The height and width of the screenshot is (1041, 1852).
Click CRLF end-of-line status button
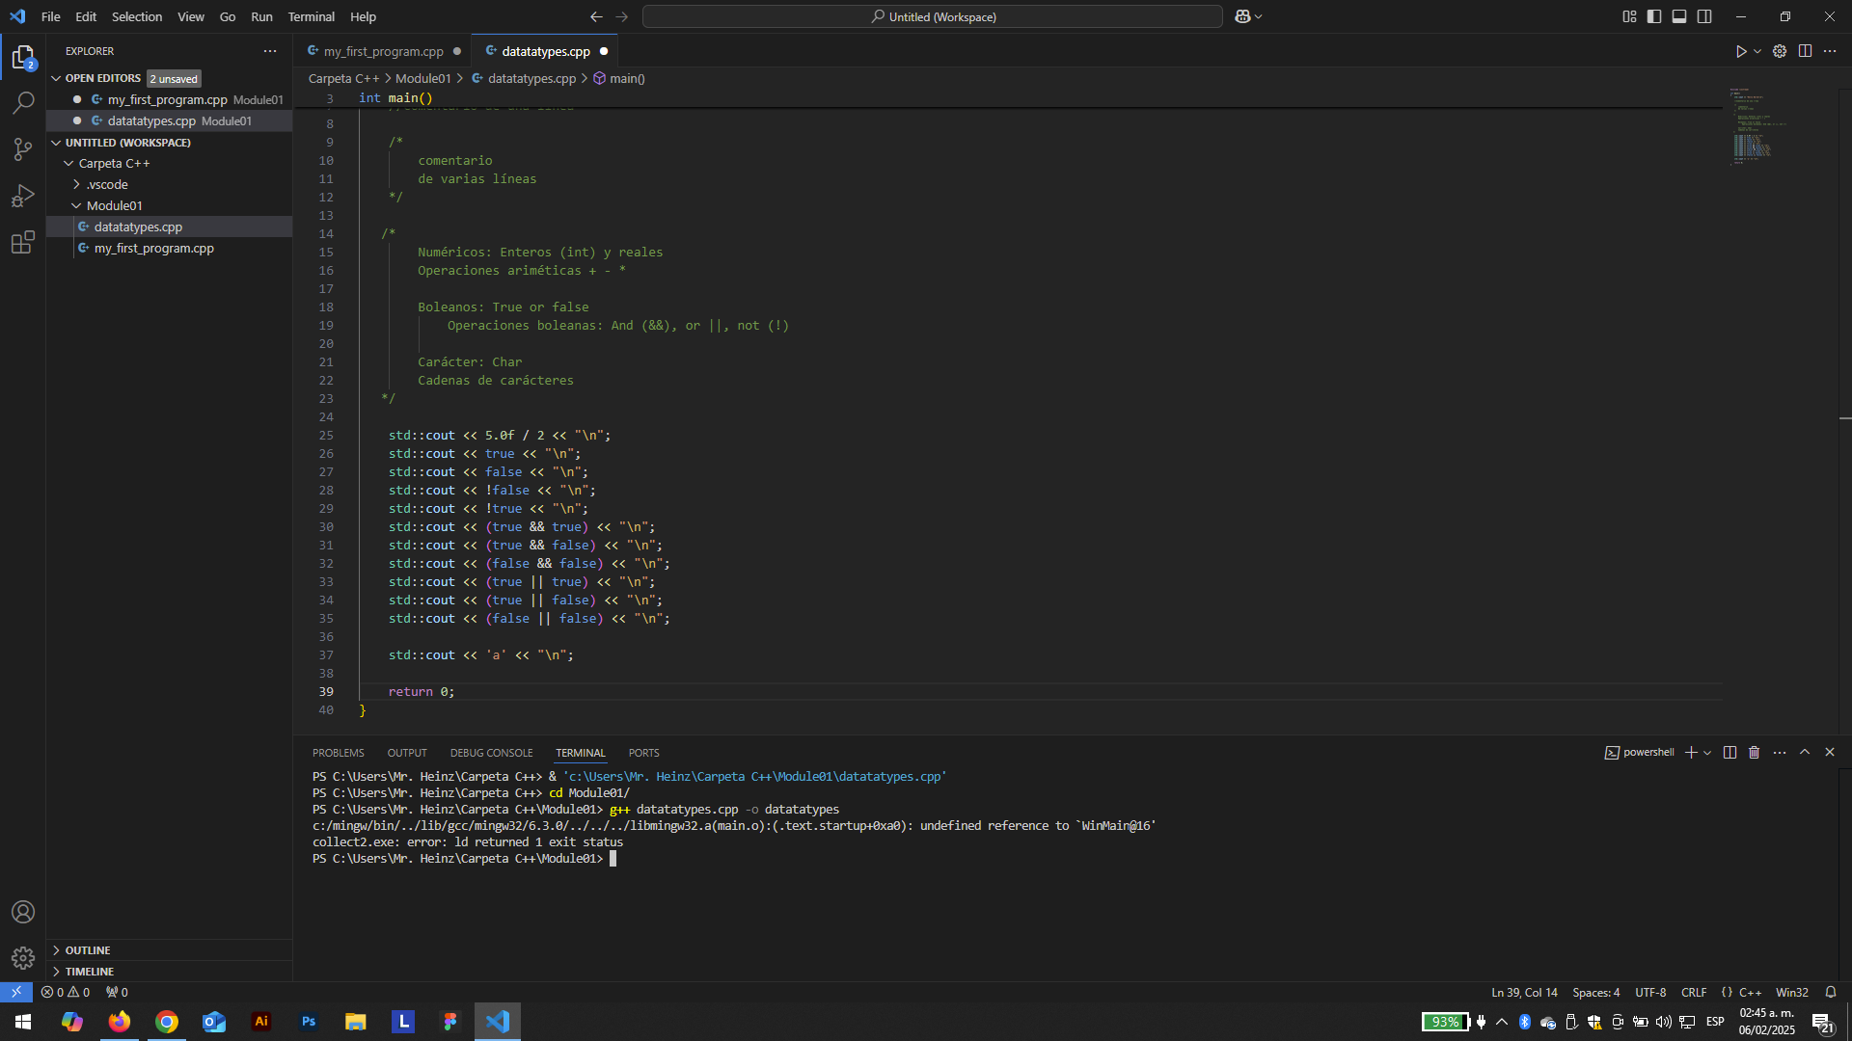tap(1693, 993)
